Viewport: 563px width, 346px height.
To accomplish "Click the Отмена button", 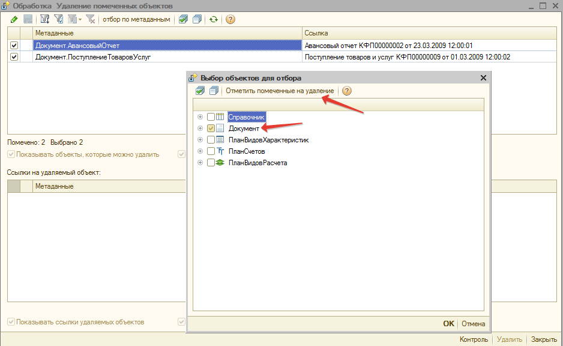I will 473,324.
